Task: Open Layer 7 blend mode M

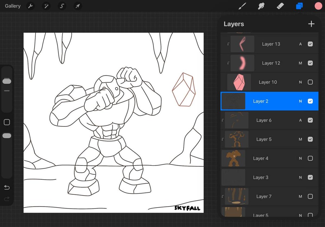Action: pyautogui.click(x=300, y=196)
